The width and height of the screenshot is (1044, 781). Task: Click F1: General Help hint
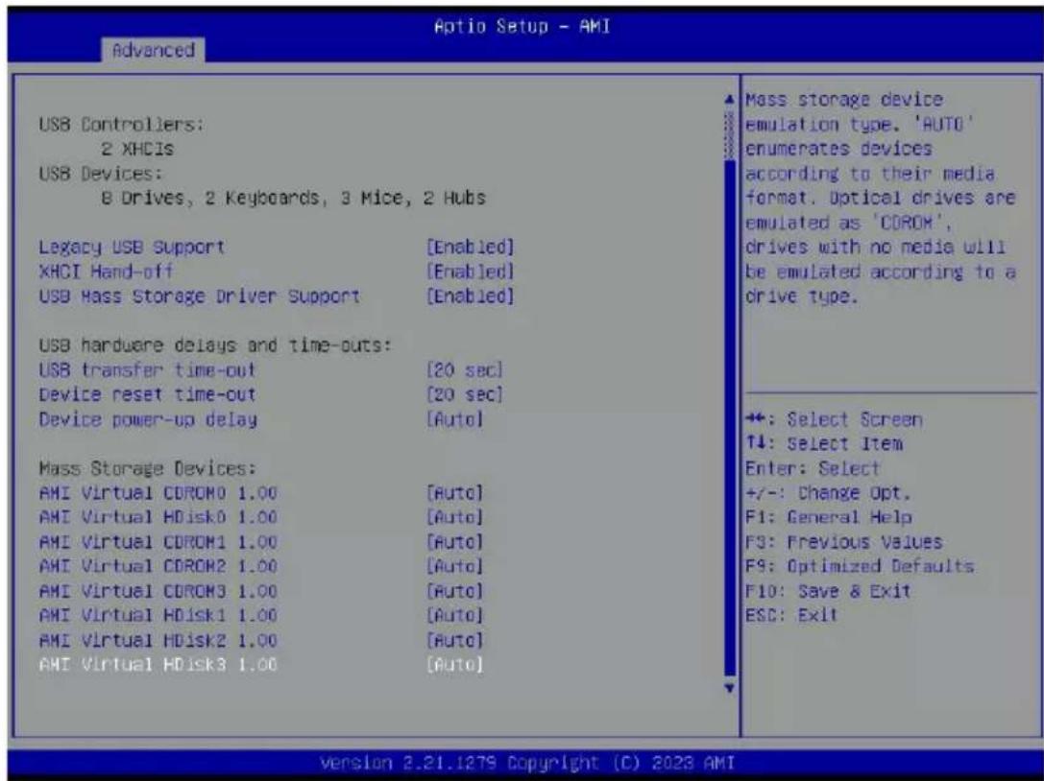coord(828,517)
